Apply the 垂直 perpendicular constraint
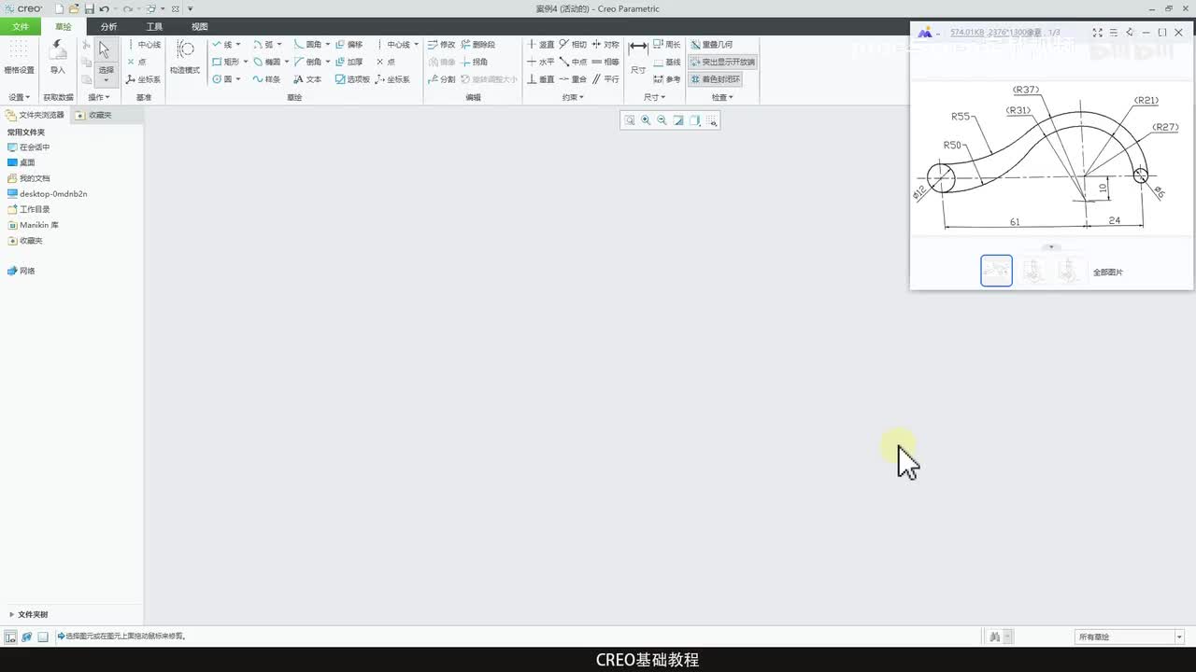Image resolution: width=1196 pixels, height=672 pixels. tap(540, 79)
